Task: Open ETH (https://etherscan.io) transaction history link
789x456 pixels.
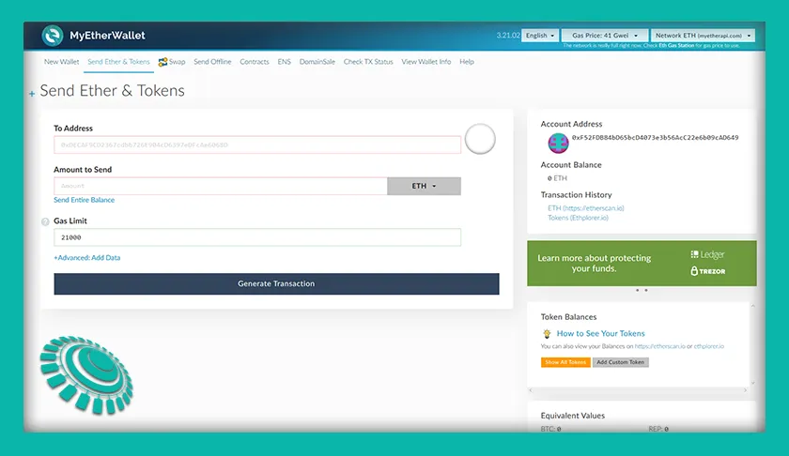Action: [586, 207]
